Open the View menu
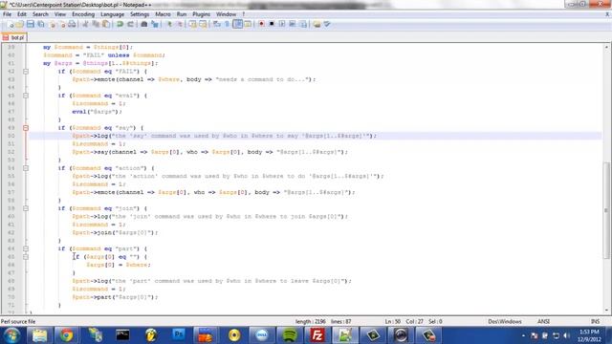Viewport: 612px width, 344px height. coord(60,14)
